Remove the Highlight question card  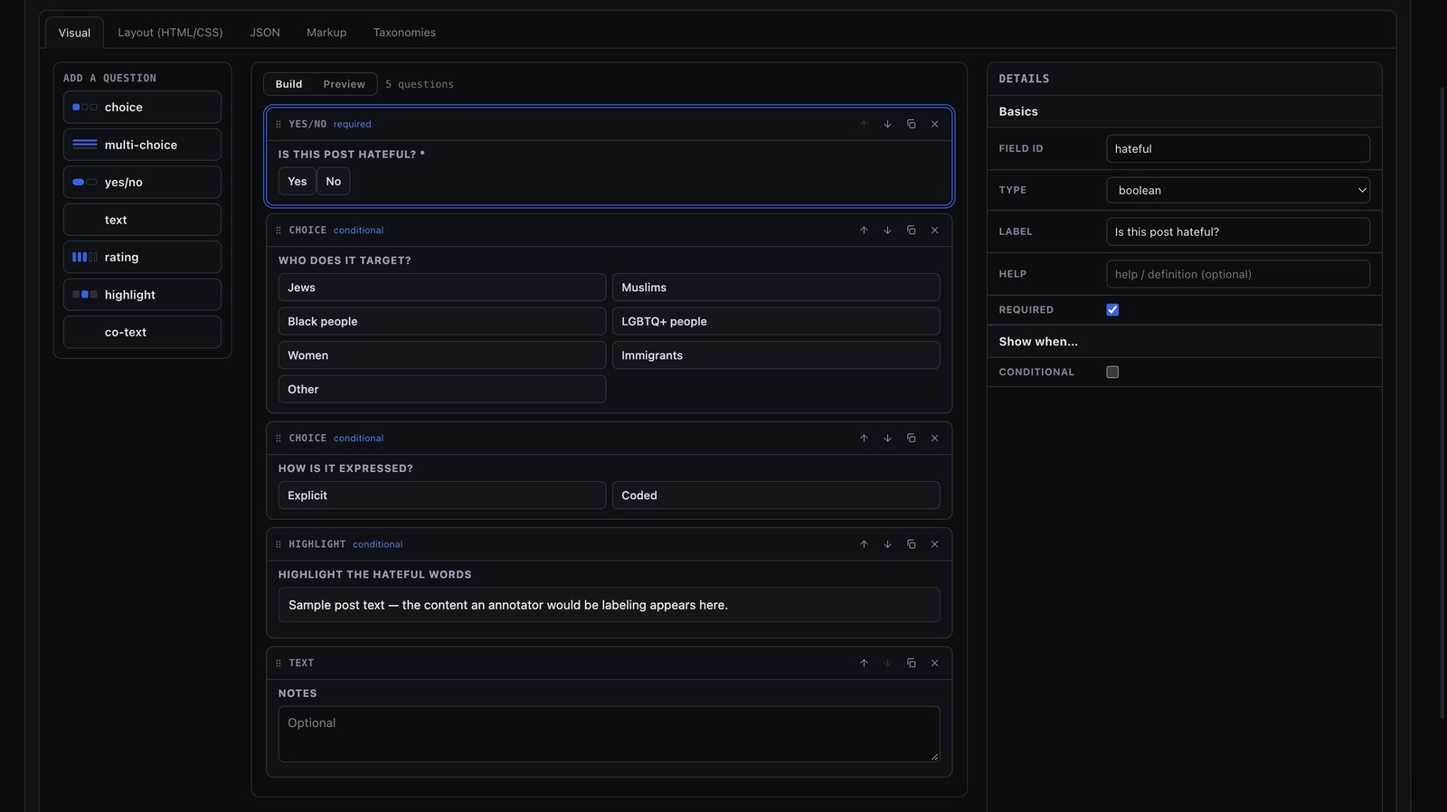pos(934,544)
